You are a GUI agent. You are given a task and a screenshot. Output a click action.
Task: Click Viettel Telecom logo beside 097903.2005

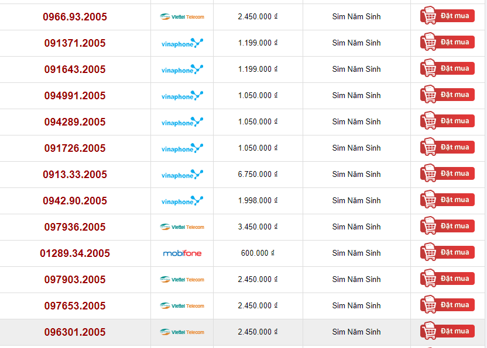pyautogui.click(x=182, y=280)
